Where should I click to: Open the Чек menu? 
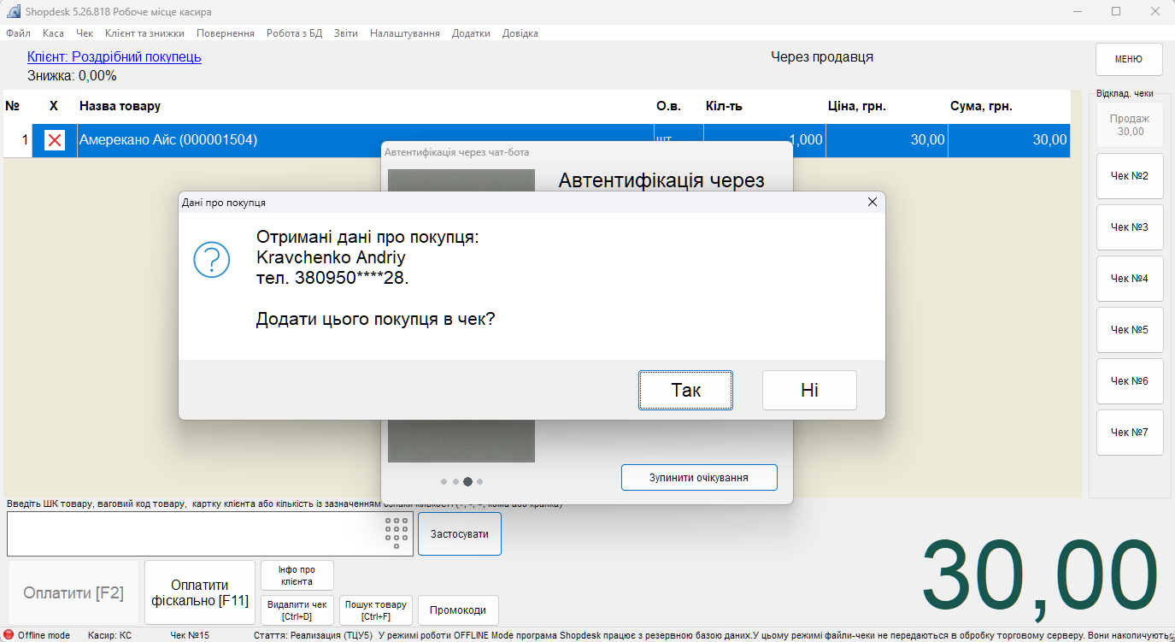click(85, 33)
